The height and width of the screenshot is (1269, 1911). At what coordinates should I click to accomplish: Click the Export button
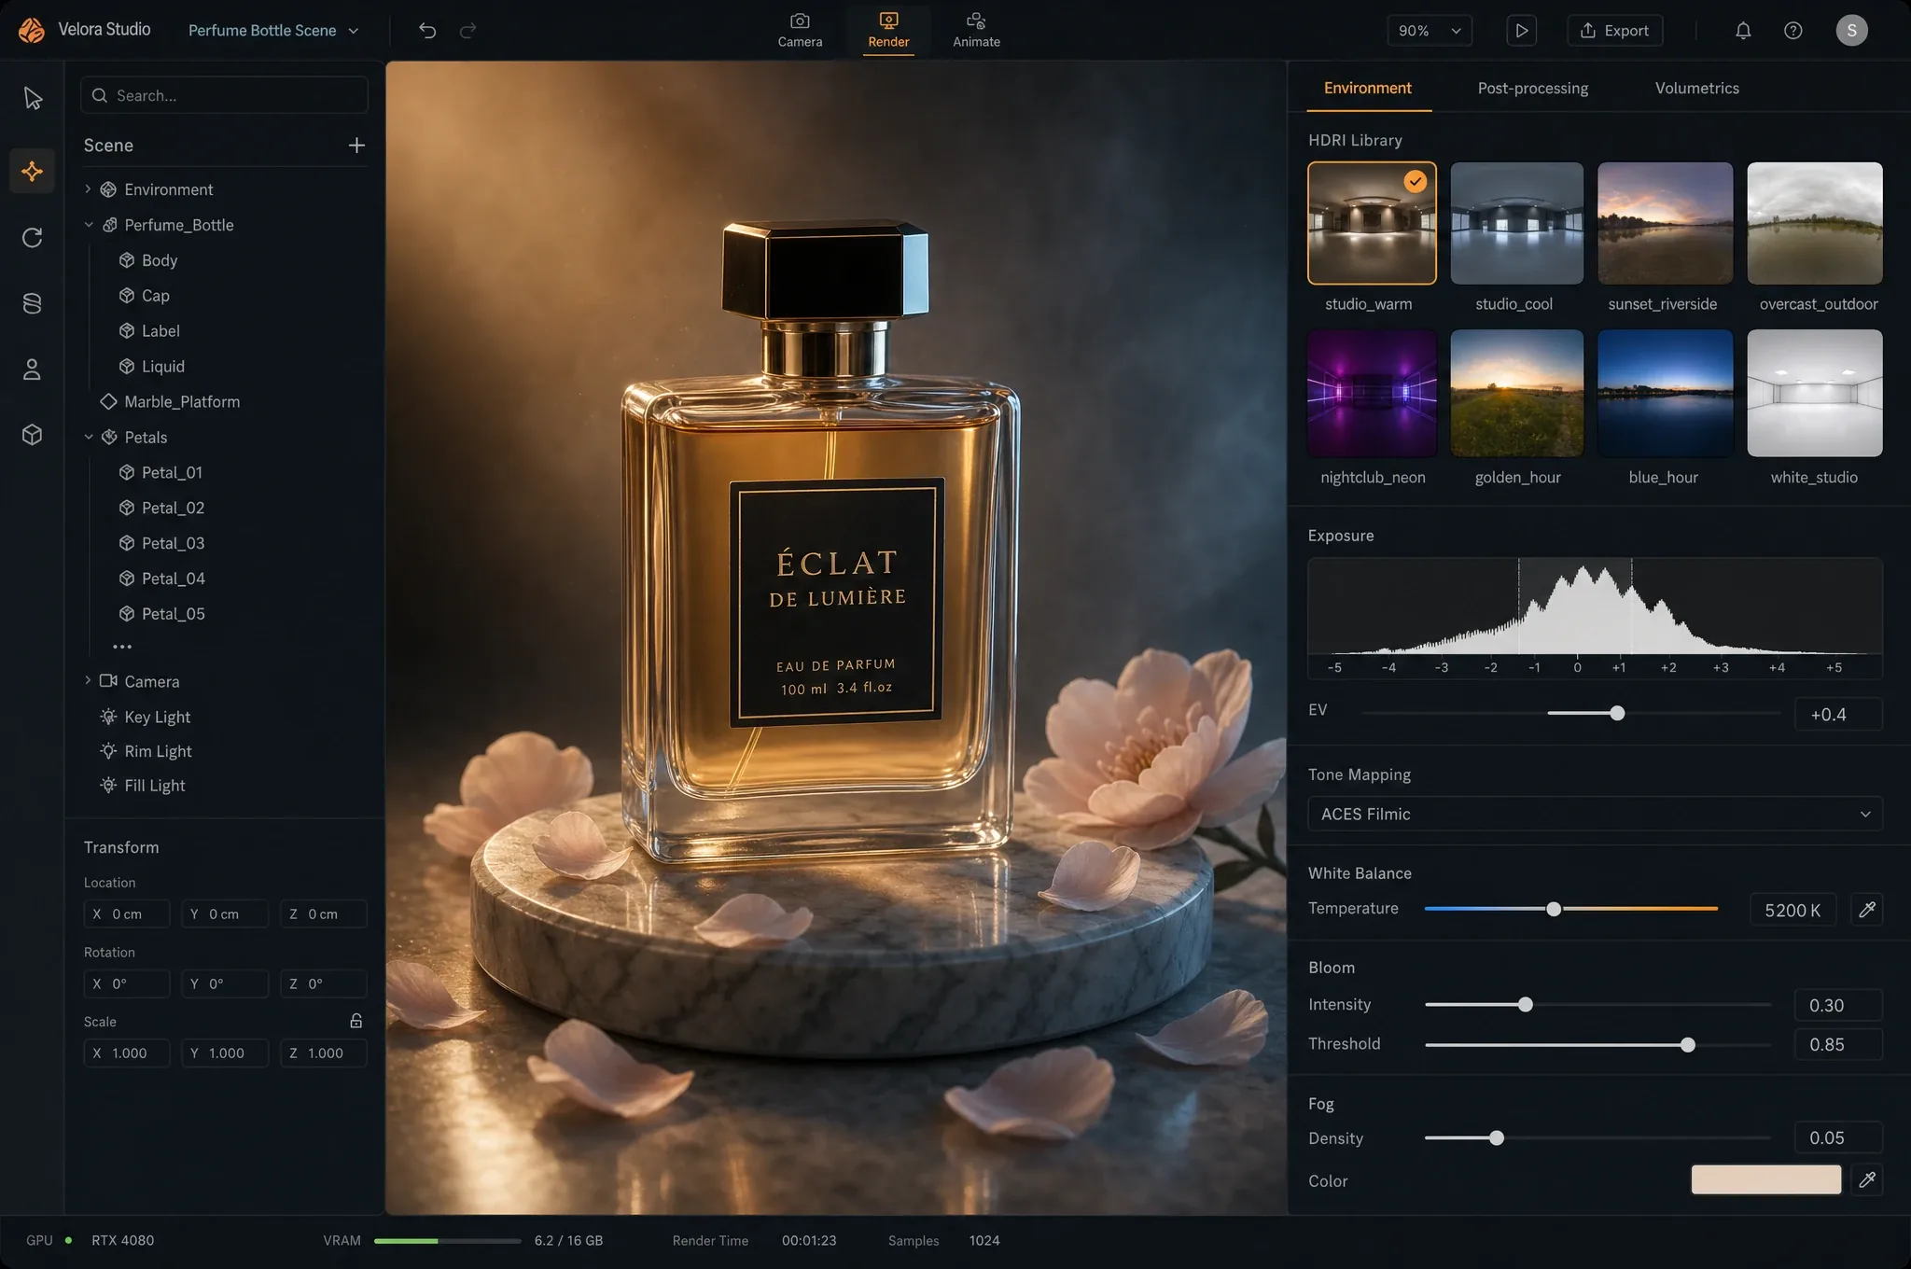click(x=1615, y=31)
